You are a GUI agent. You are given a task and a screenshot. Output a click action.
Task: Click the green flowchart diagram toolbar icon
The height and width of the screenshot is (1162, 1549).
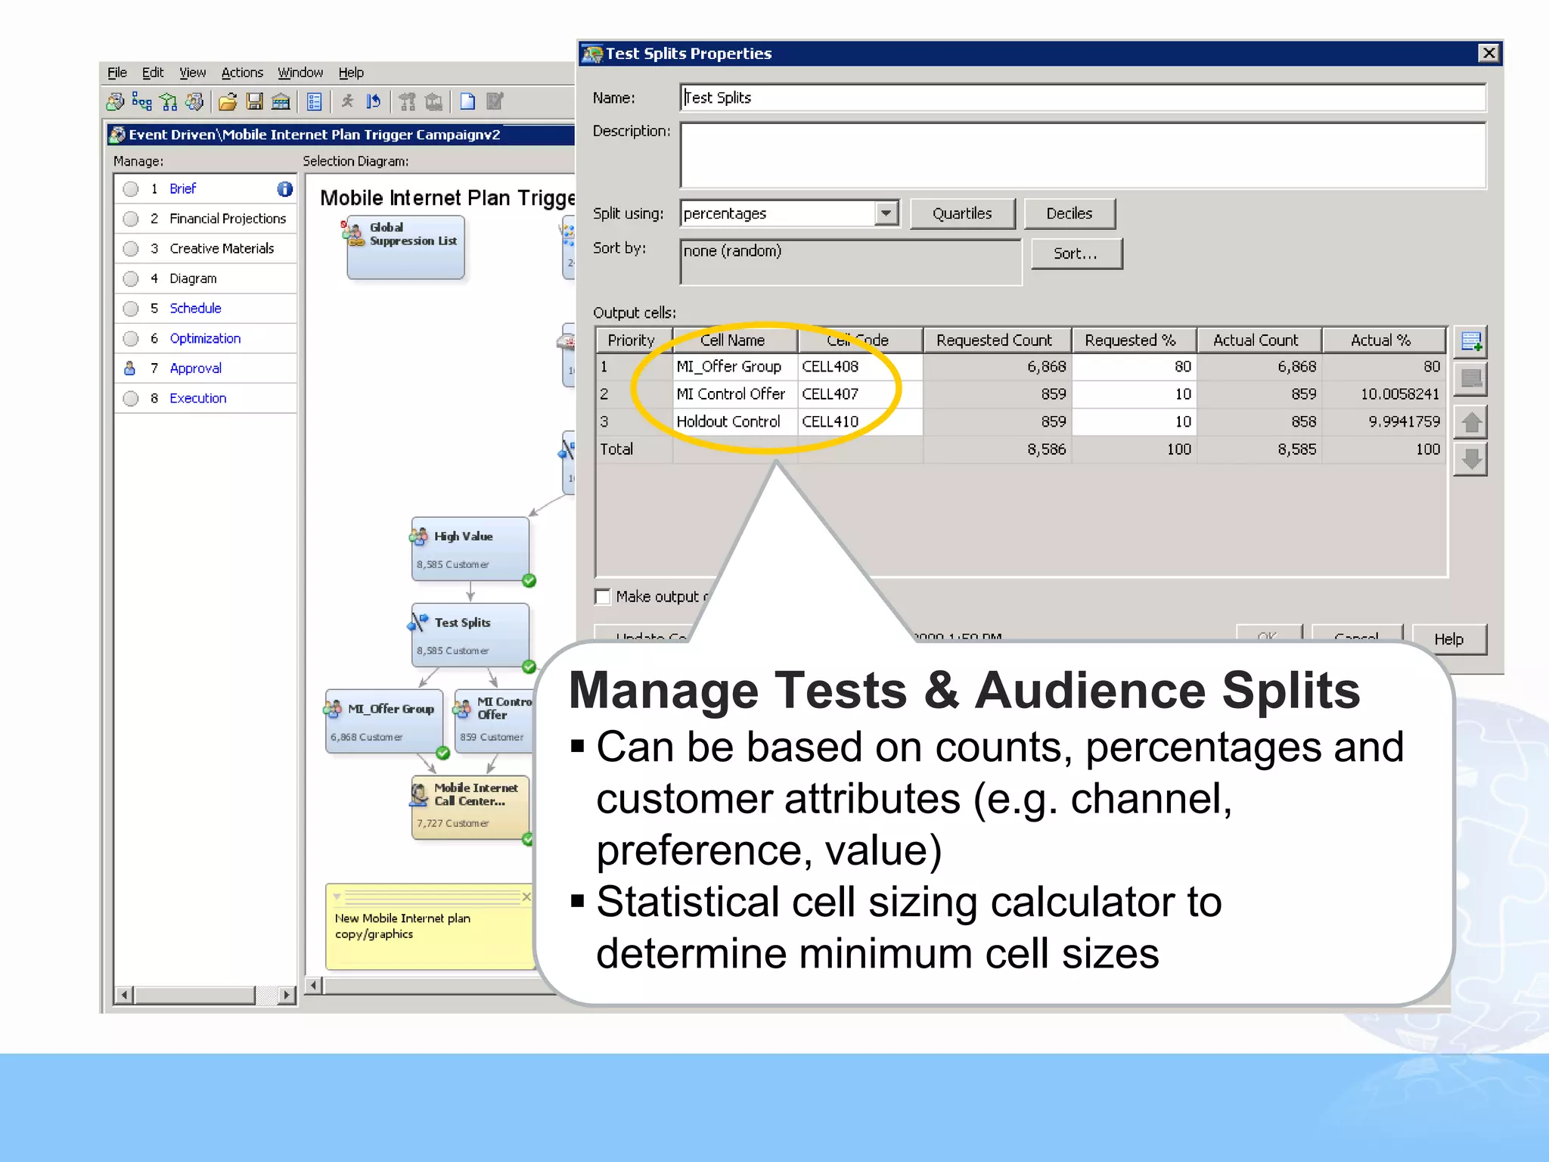click(169, 101)
